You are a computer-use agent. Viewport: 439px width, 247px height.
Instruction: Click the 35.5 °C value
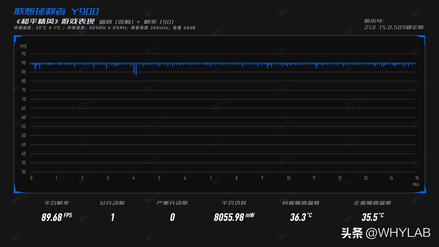coord(373,217)
